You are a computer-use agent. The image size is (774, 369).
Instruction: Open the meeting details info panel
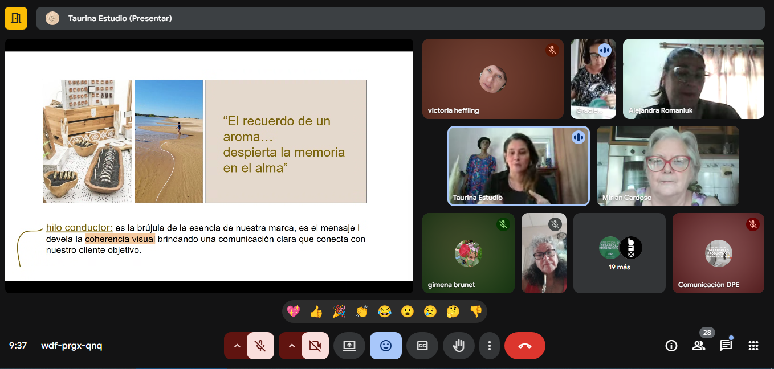point(671,345)
